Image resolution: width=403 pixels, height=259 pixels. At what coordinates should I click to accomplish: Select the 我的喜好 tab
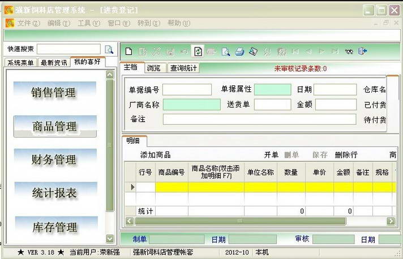click(x=87, y=62)
